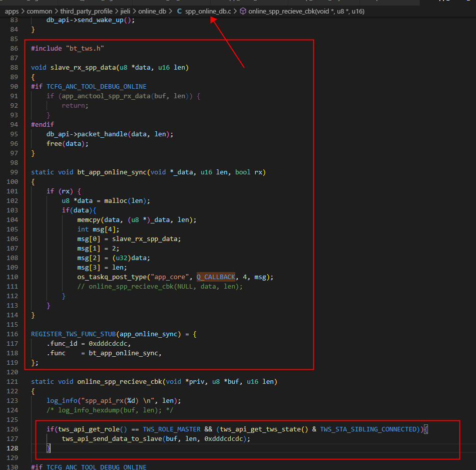This screenshot has height=470, width=476.
Task: Select line number 99 in the gutter
Action: coord(14,172)
